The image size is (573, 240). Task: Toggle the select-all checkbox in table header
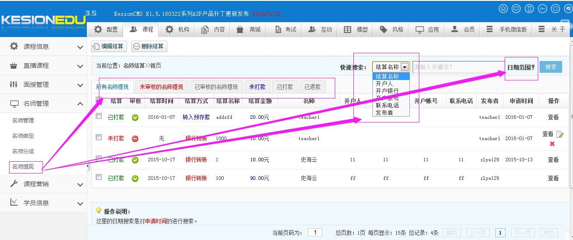[99, 100]
